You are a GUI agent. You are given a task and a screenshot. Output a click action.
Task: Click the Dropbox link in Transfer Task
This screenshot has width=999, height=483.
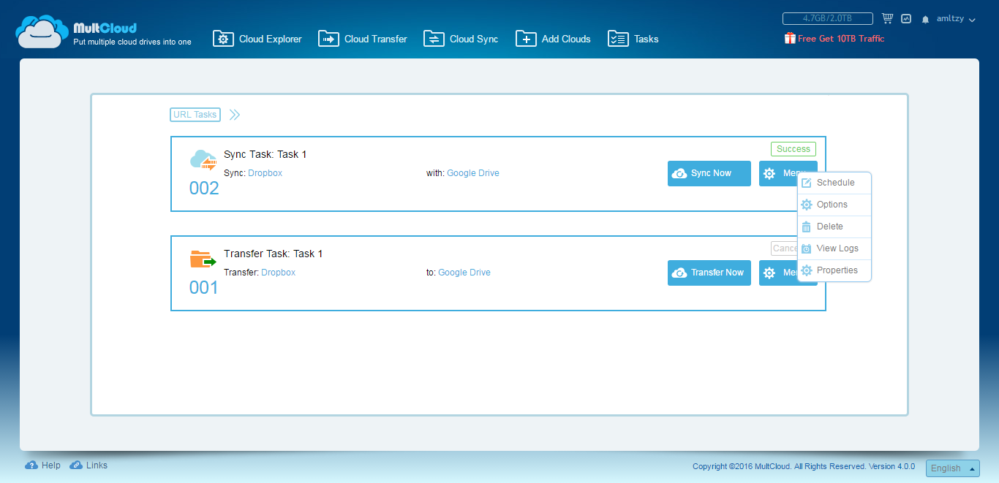279,273
